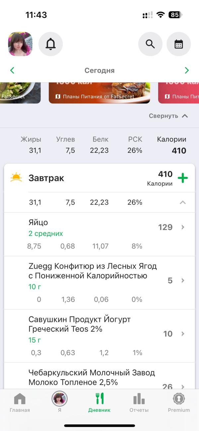The width and height of the screenshot is (199, 431).
Task: Open Zuegg Конфитюр entry chevron
Action: (x=183, y=280)
